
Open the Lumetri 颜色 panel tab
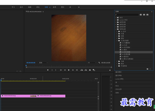(119, 79)
